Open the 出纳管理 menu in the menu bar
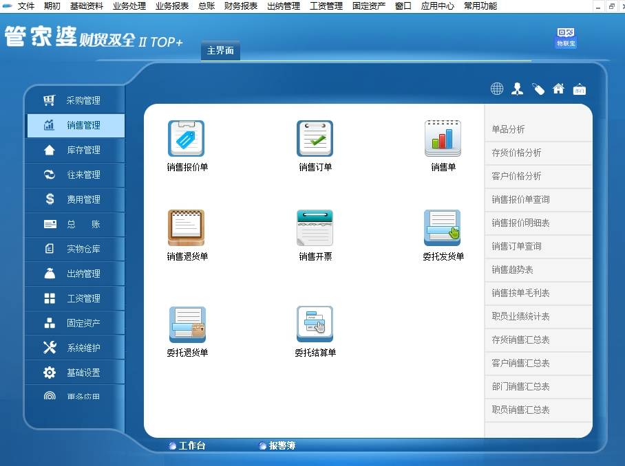This screenshot has height=466, width=625. [x=284, y=6]
